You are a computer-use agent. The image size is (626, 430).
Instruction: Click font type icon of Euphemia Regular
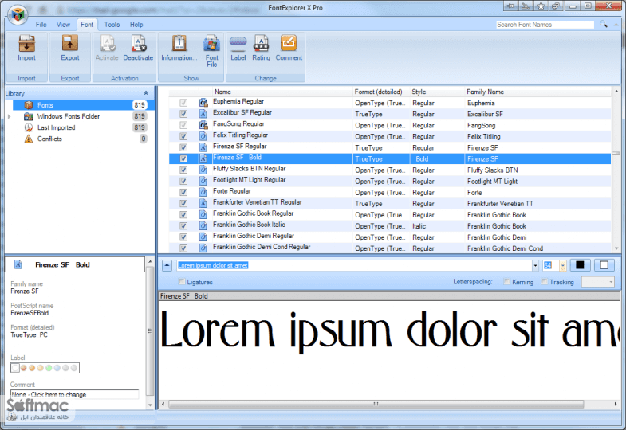[x=203, y=103]
